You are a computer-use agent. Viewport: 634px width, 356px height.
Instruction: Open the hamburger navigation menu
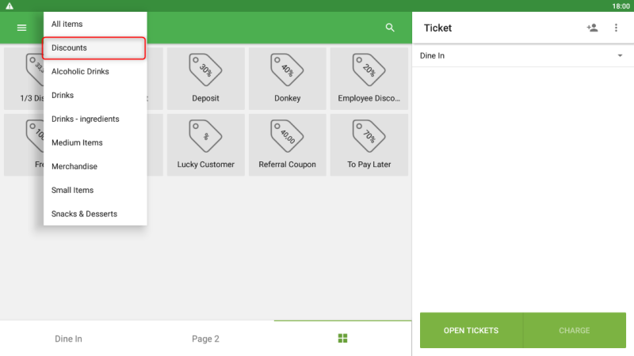pos(21,28)
